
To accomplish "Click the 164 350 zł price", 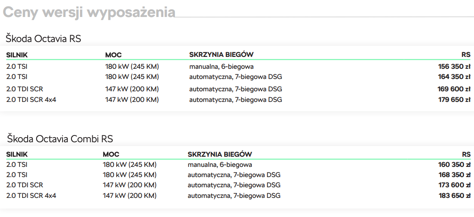I will point(454,77).
